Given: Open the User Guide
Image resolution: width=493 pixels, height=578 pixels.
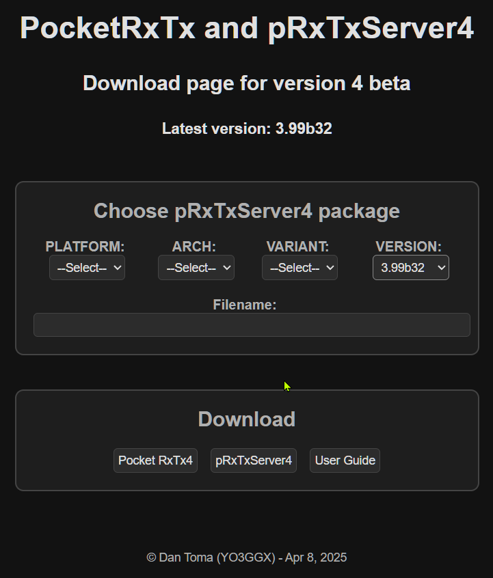Looking at the screenshot, I should (x=345, y=460).
